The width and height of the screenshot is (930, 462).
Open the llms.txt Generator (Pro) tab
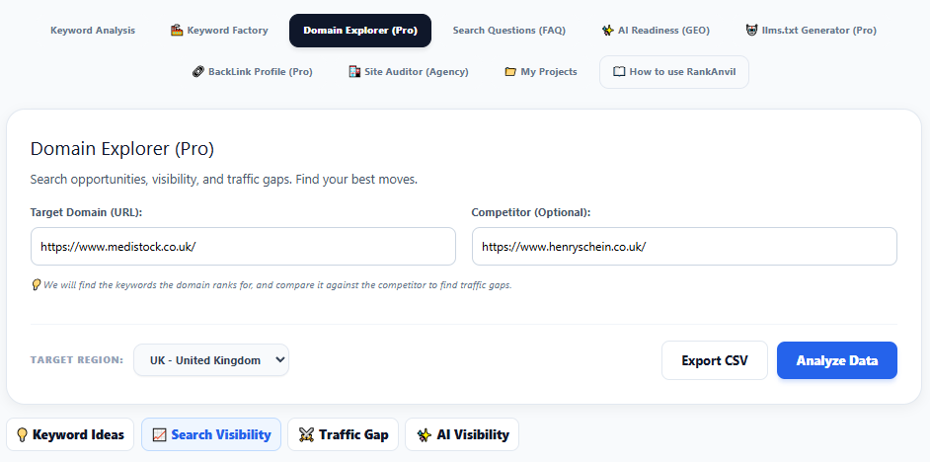[811, 31]
